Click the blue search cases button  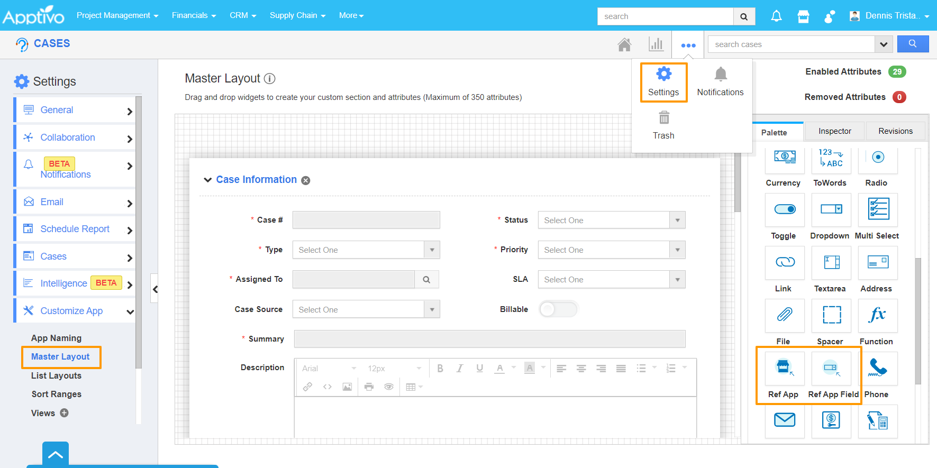[913, 44]
